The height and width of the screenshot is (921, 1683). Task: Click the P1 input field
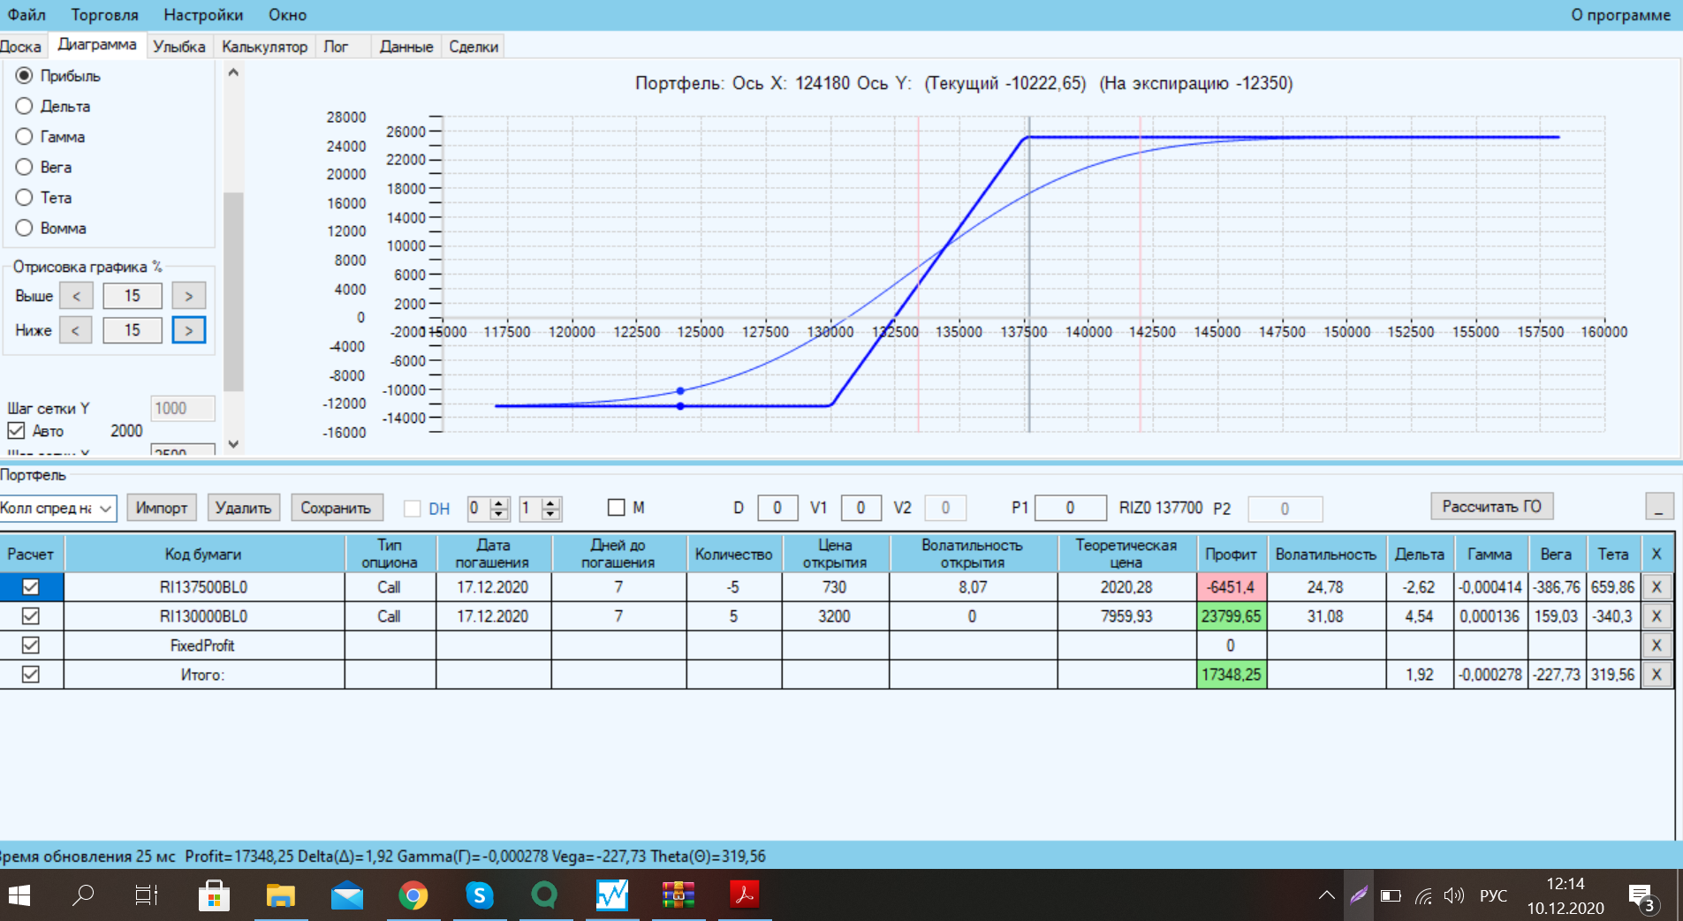pos(1070,508)
